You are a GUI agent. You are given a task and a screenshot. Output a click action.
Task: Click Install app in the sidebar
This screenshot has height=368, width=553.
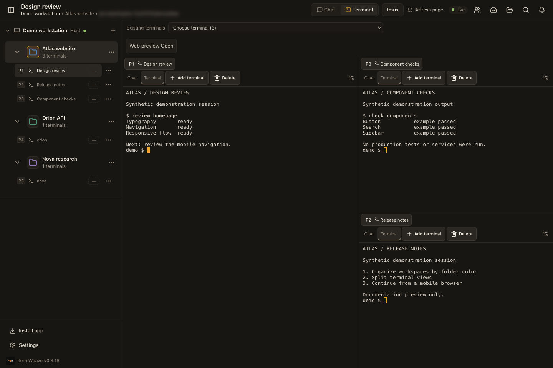tap(26, 331)
